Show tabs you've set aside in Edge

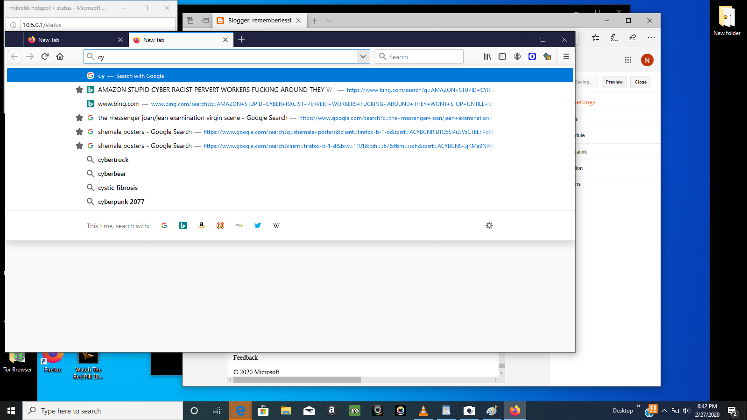tap(190, 21)
